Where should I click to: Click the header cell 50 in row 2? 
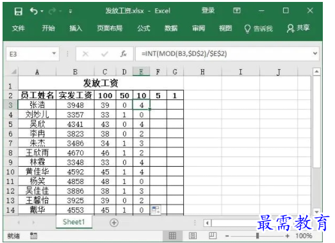(x=124, y=96)
